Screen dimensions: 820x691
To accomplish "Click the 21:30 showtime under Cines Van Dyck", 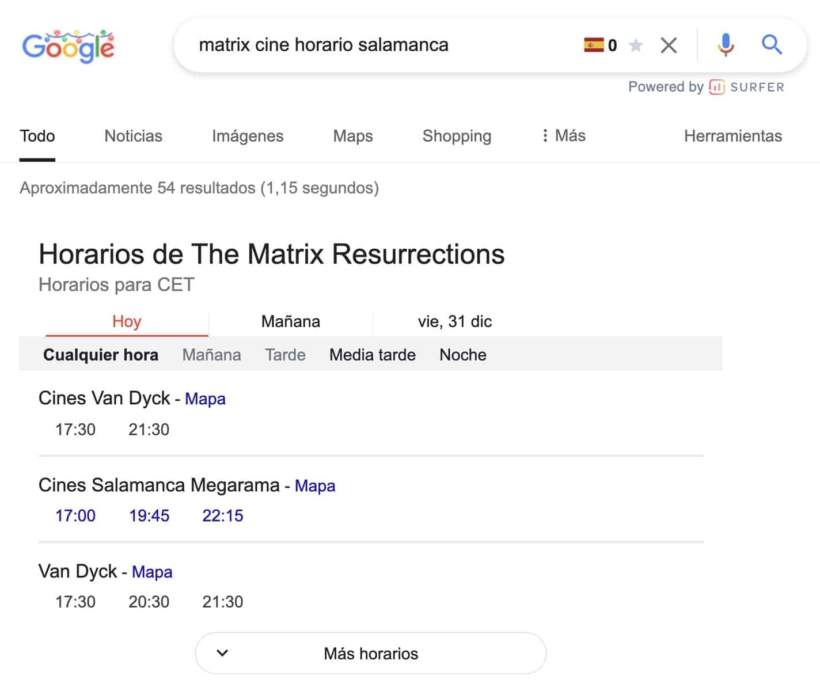I will (x=149, y=430).
